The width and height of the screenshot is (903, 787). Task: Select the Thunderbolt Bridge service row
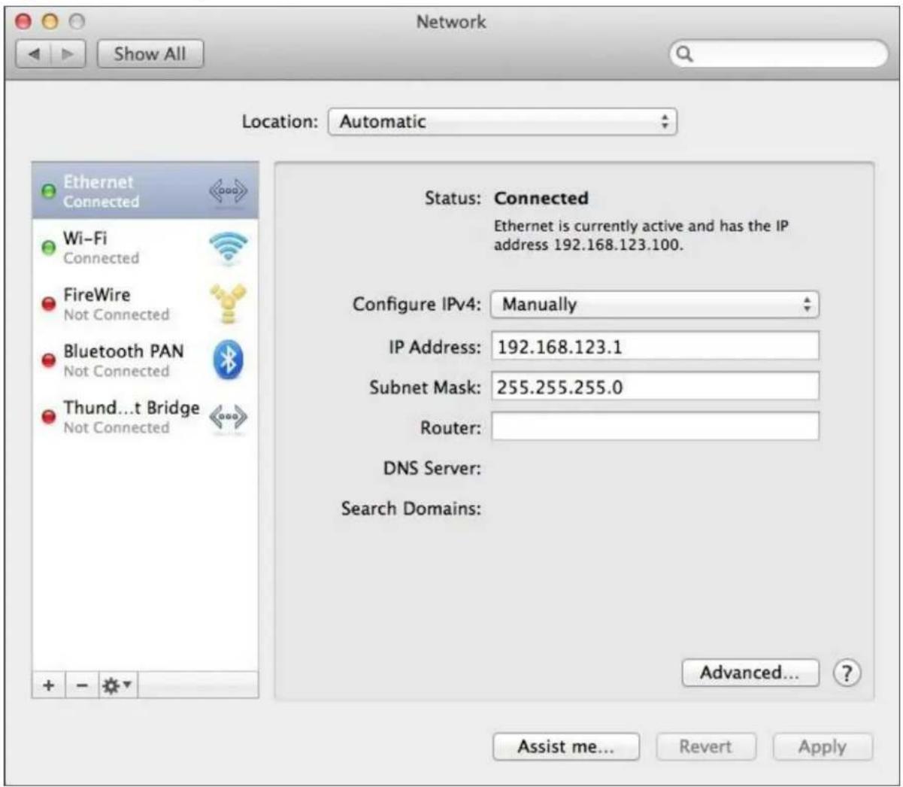pyautogui.click(x=145, y=417)
